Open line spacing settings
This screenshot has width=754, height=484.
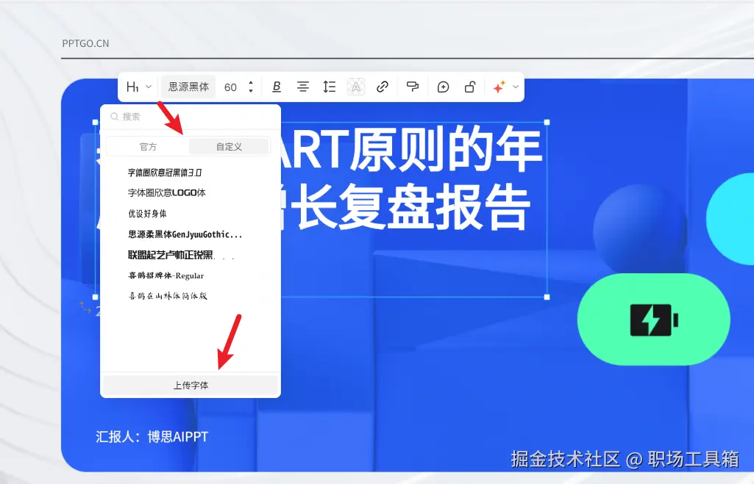(x=330, y=87)
